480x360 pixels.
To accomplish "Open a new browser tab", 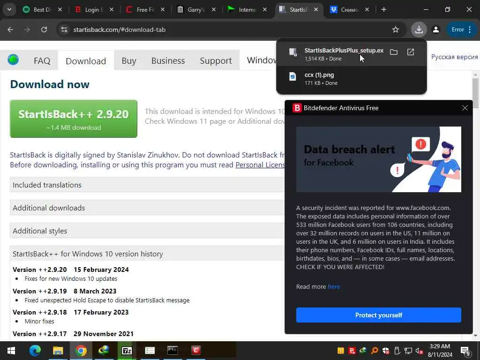I will tap(383, 10).
